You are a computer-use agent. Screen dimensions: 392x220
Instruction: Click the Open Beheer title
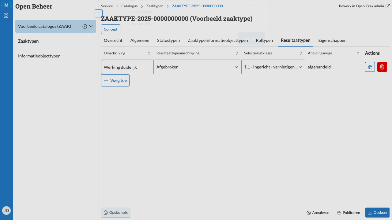[34, 6]
